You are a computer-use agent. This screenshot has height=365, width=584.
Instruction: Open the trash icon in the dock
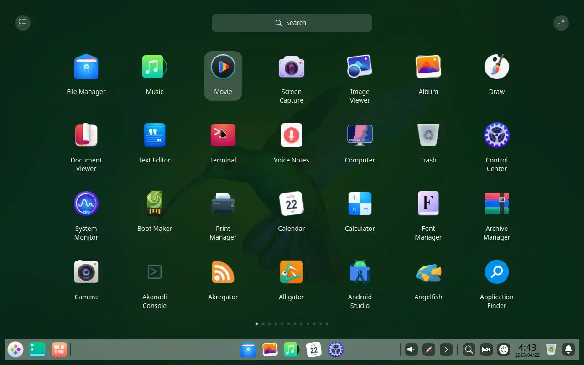pos(551,350)
